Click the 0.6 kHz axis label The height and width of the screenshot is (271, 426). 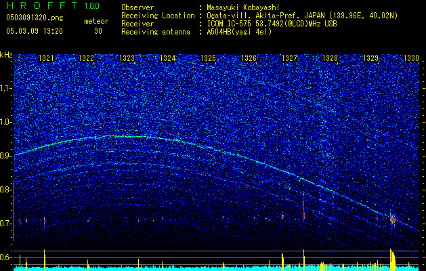[x=6, y=257]
